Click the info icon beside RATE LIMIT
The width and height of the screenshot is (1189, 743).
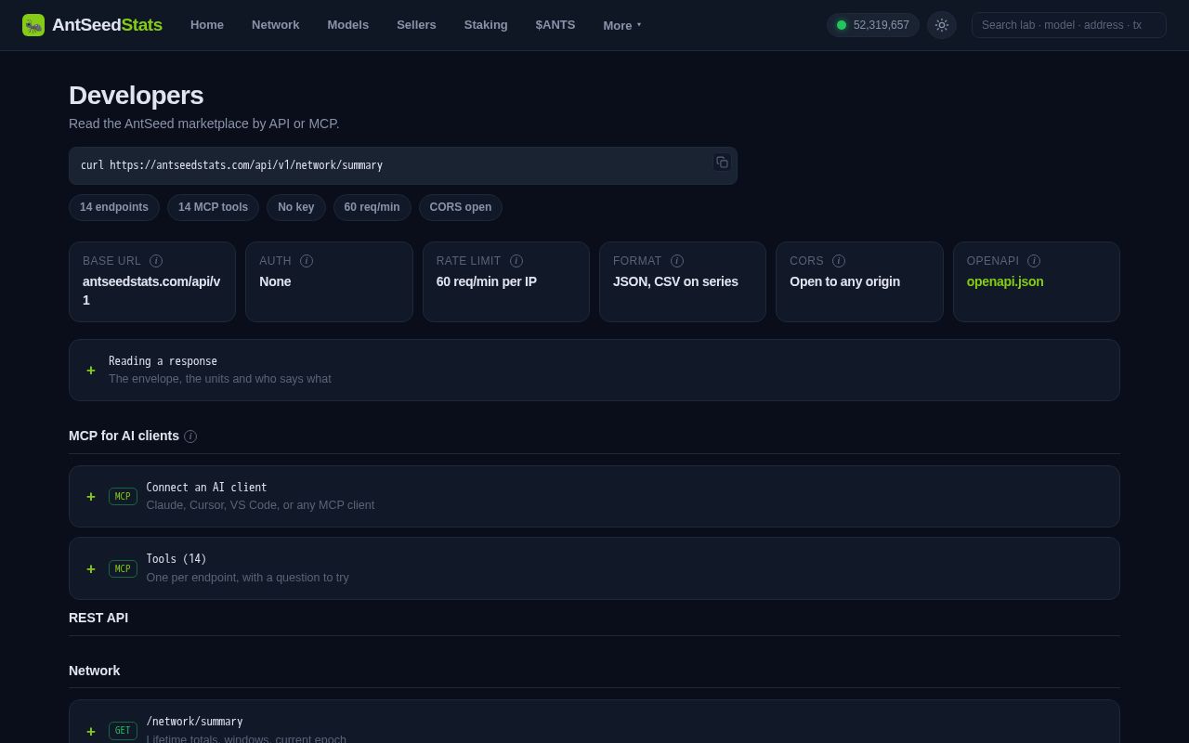[516, 261]
